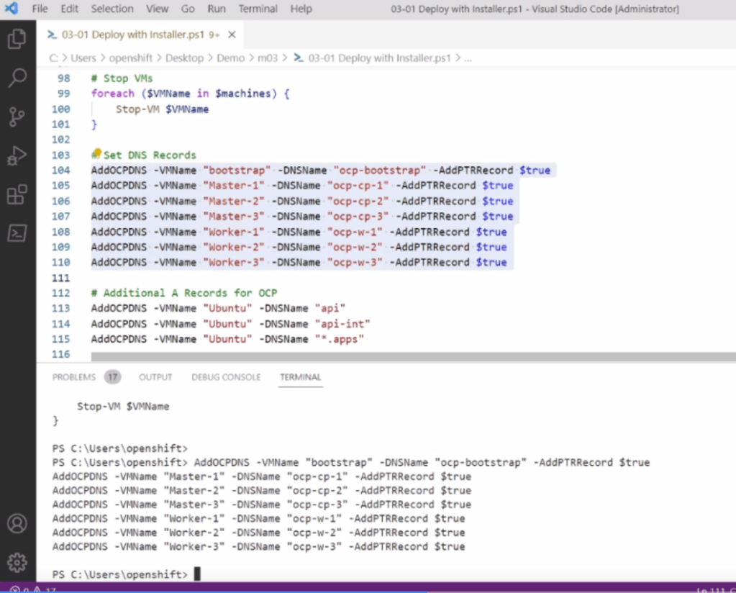Click the lightbulb code action on line 103
This screenshot has height=593, width=736.
[96, 153]
